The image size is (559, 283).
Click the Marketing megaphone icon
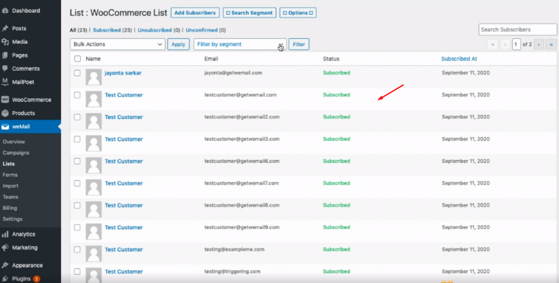pyautogui.click(x=5, y=247)
